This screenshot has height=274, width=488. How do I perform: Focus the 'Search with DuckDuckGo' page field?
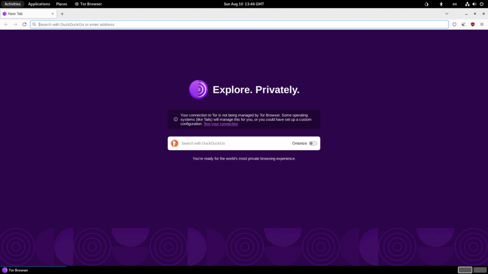click(234, 143)
